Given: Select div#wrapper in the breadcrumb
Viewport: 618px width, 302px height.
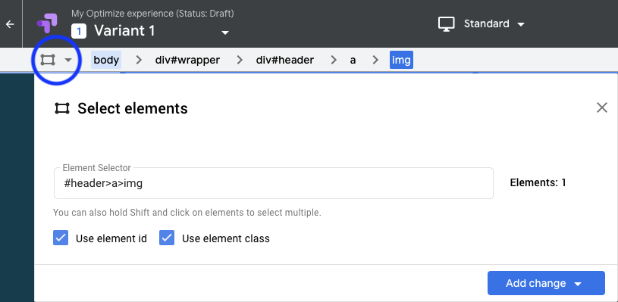Looking at the screenshot, I should (187, 60).
